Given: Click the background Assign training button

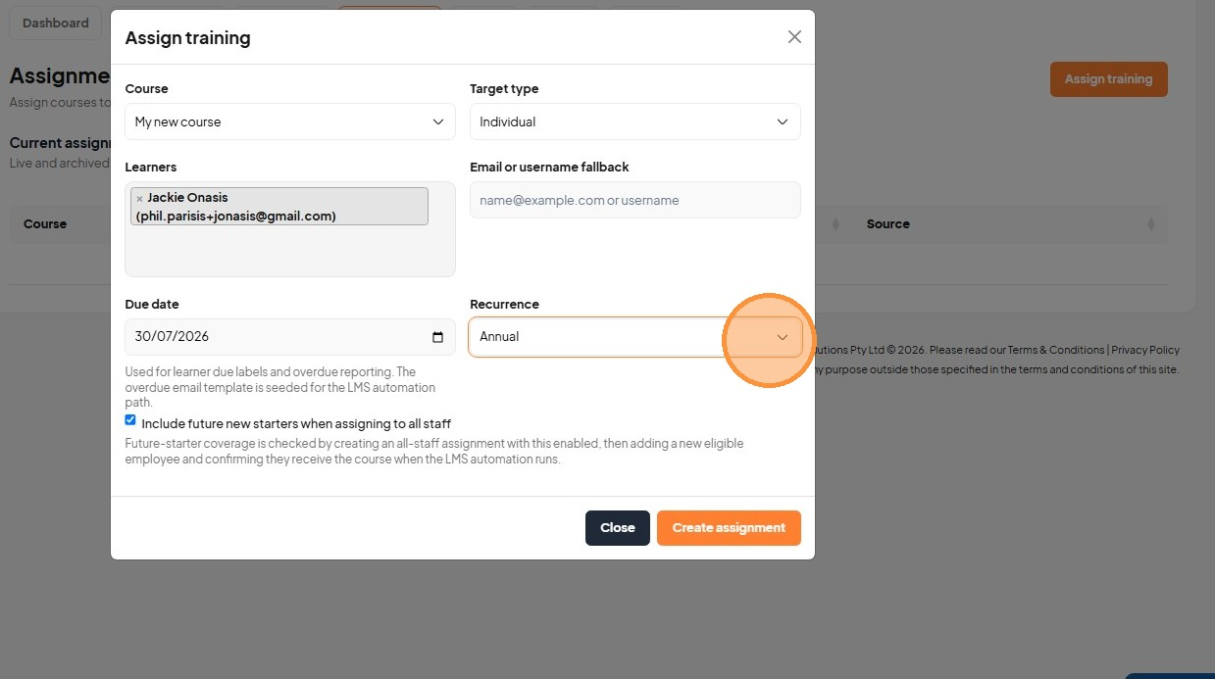Looking at the screenshot, I should tap(1108, 79).
